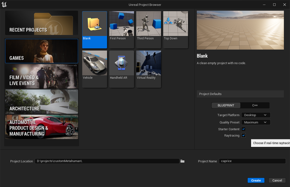Pick the Virtual Reality template
The width and height of the screenshot is (290, 187).
(x=149, y=69)
